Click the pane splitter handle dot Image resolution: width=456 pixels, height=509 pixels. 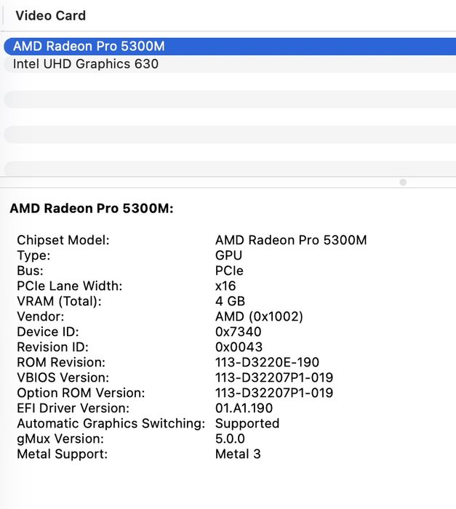403,182
